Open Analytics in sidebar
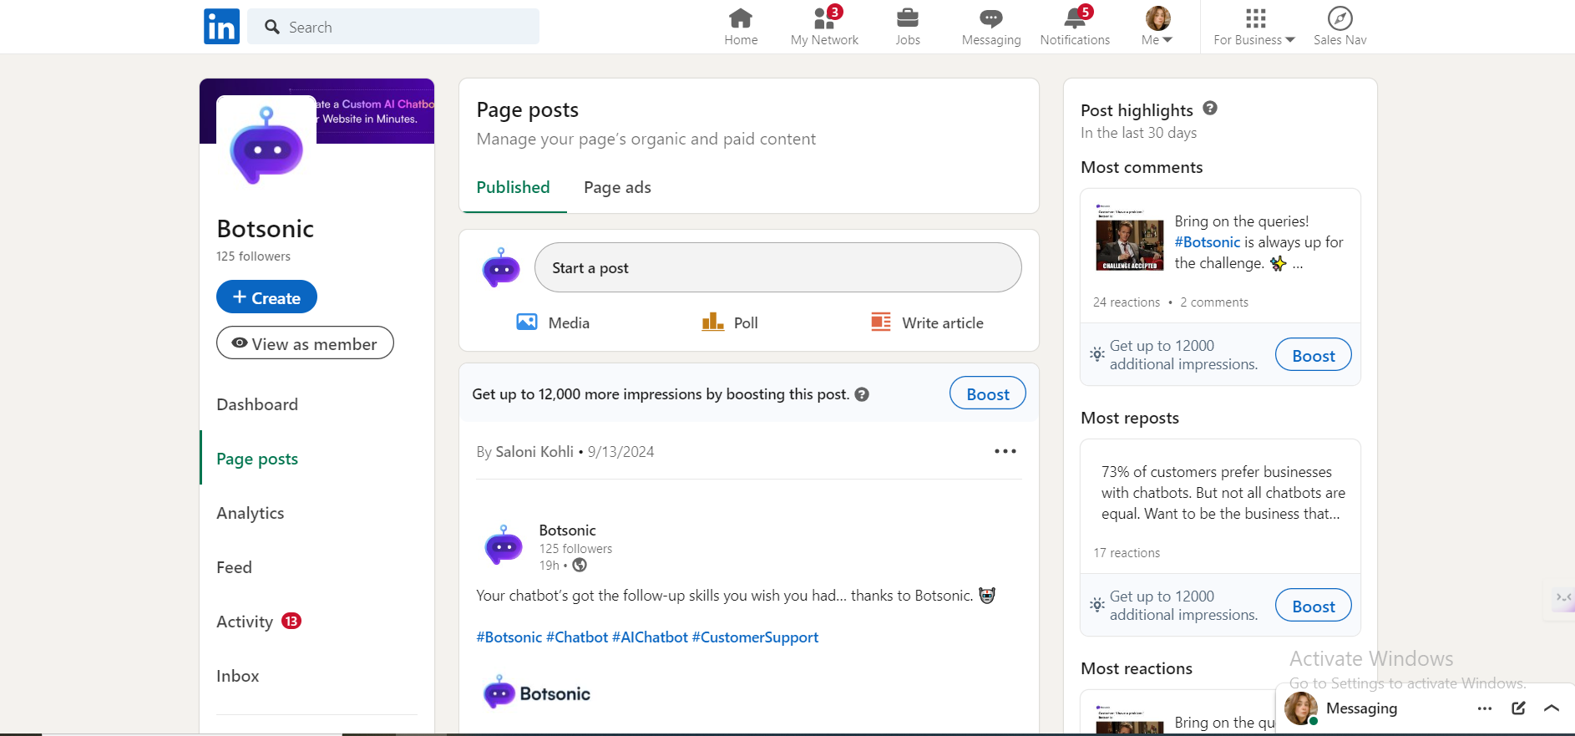The width and height of the screenshot is (1575, 736). (251, 513)
